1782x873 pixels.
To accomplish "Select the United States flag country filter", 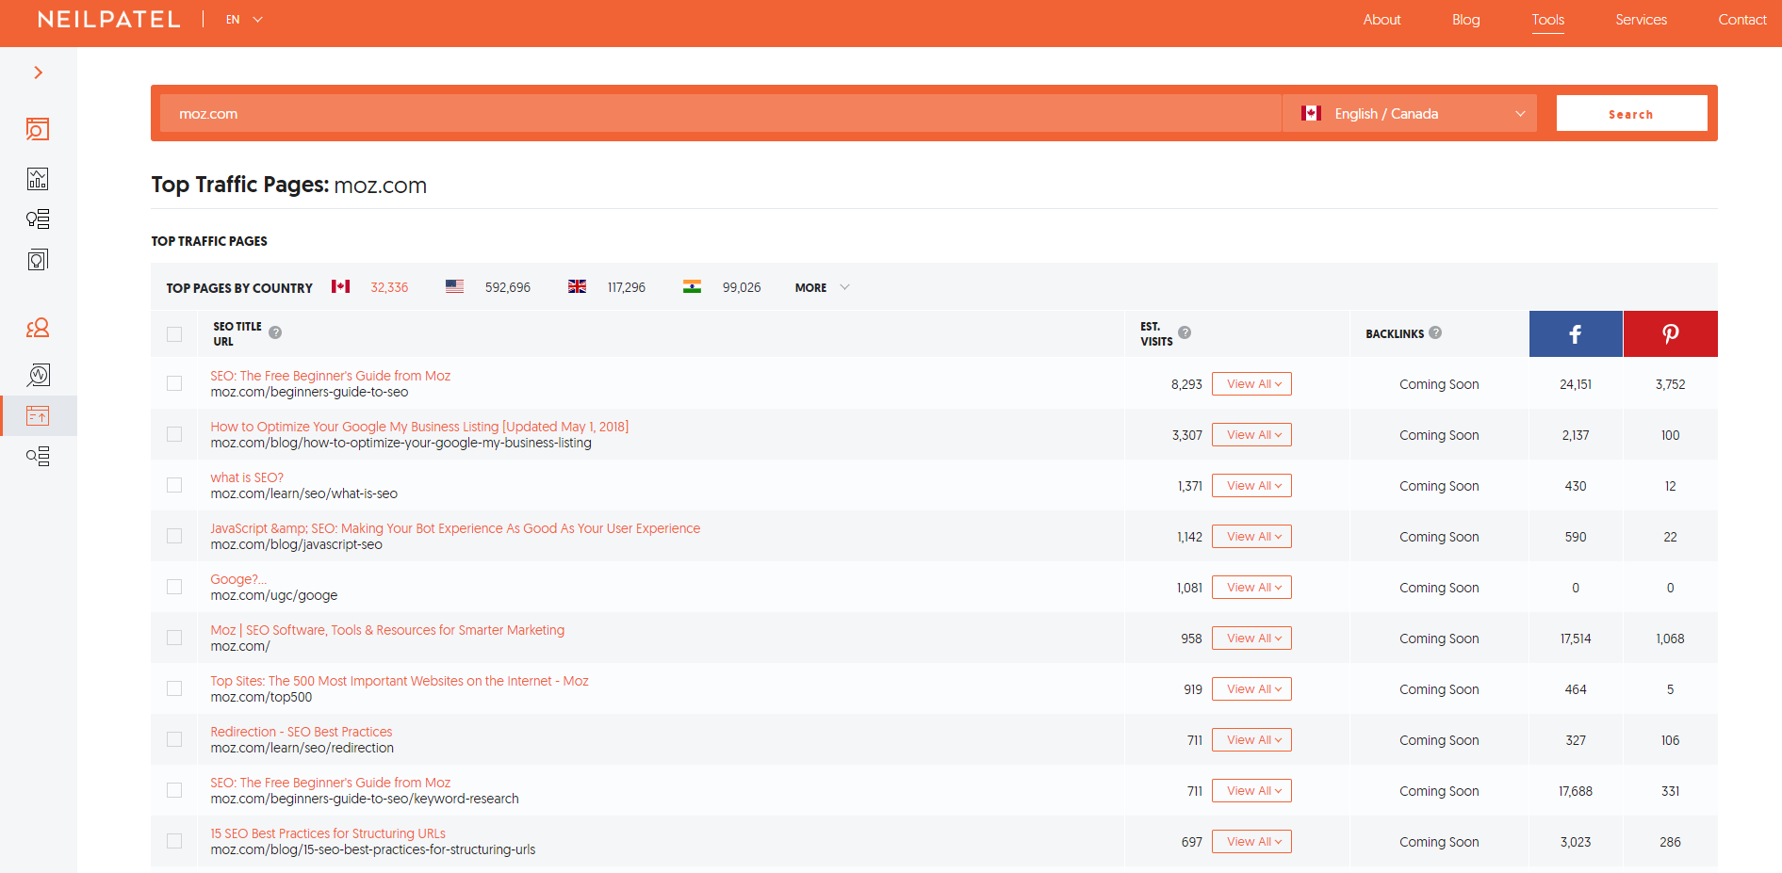I will pos(454,286).
